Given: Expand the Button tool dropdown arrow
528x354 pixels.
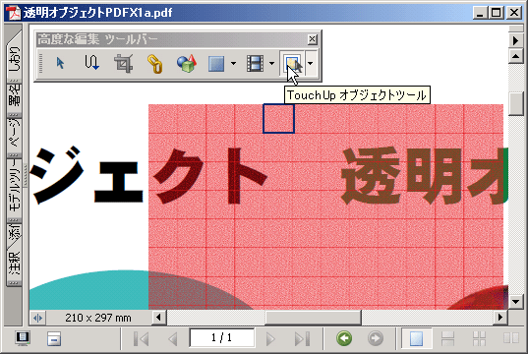Looking at the screenshot, I should pyautogui.click(x=233, y=63).
